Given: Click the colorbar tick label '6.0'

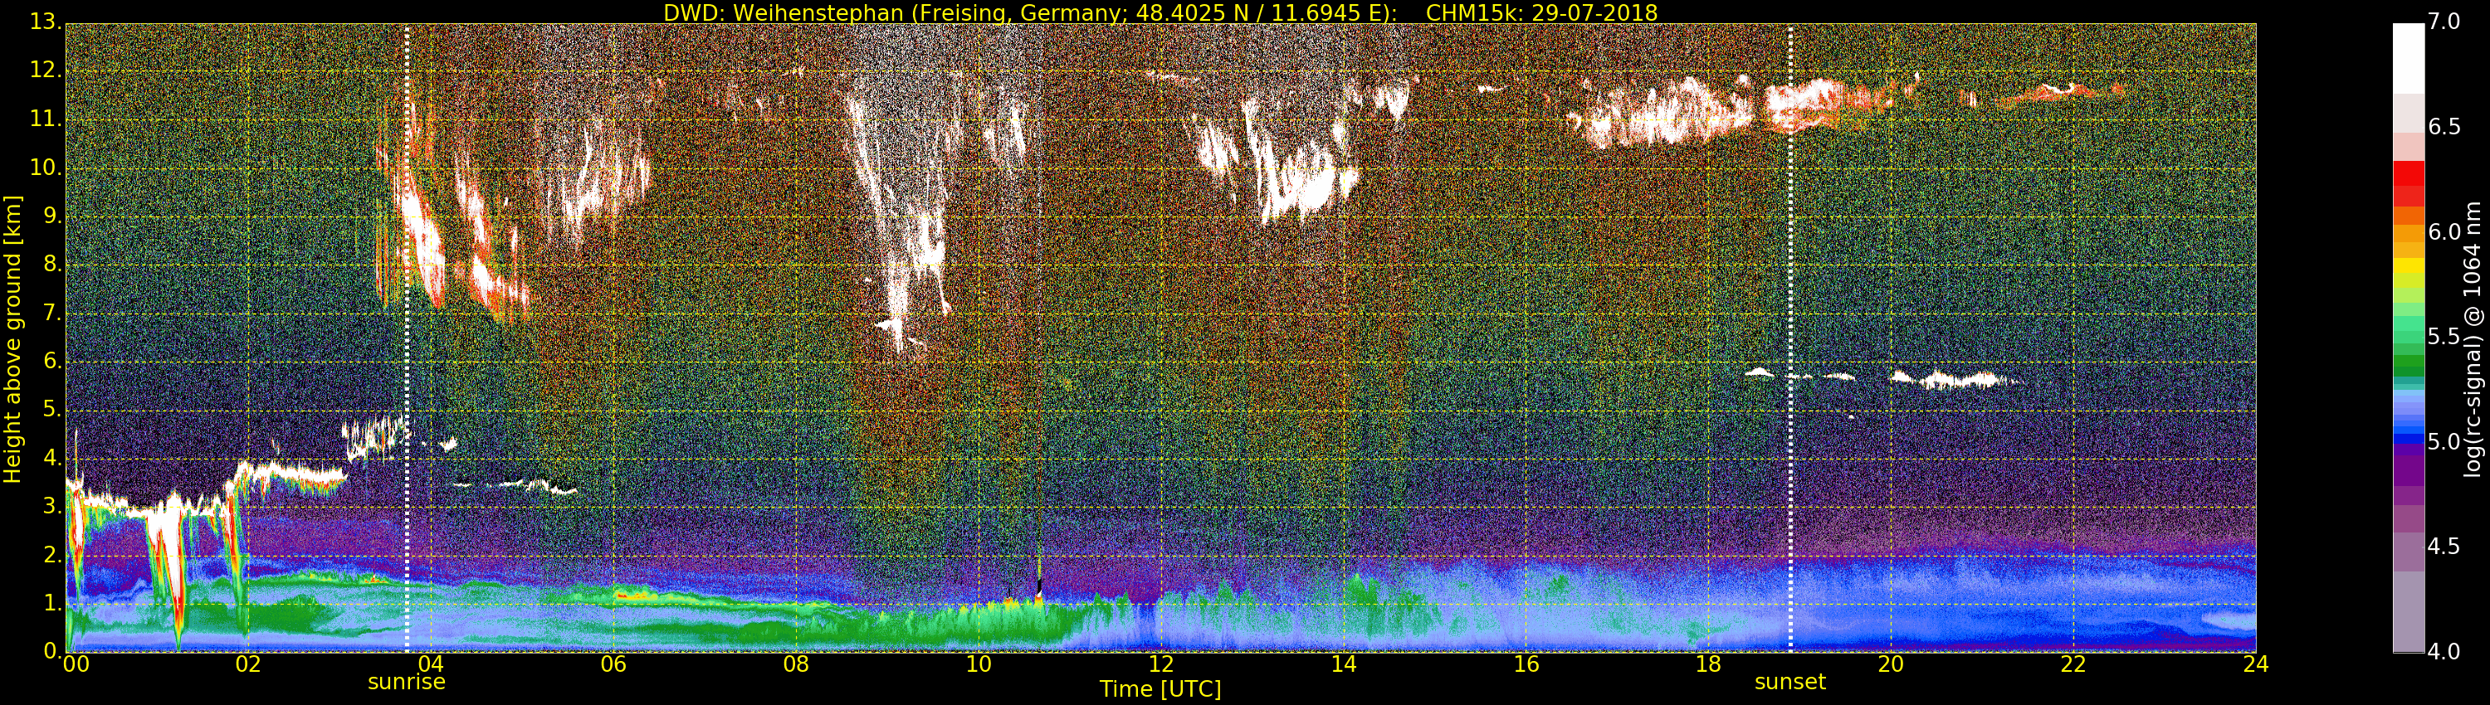Looking at the screenshot, I should click(2444, 231).
